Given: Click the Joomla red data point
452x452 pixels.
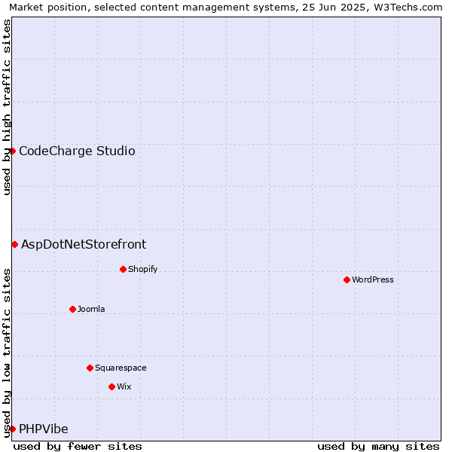Looking at the screenshot, I should click(72, 309).
